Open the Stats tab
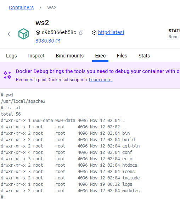This screenshot has height=217, width=180. click(x=144, y=56)
